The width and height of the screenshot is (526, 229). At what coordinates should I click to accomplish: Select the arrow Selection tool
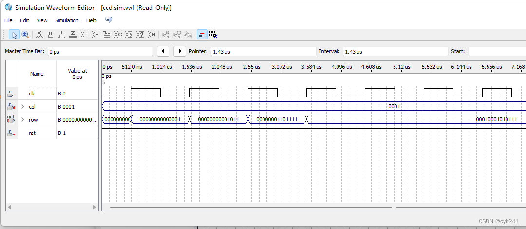point(14,35)
